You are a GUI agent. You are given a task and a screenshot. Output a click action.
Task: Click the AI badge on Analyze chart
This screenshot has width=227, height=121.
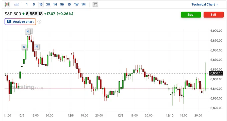[x=9, y=22]
